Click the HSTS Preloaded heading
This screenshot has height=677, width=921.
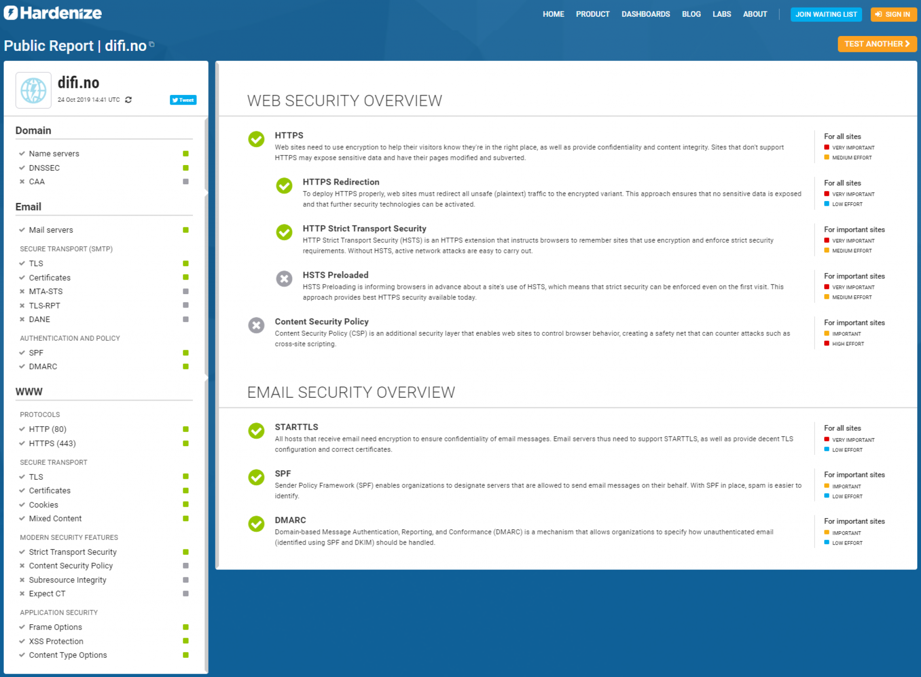tap(335, 275)
